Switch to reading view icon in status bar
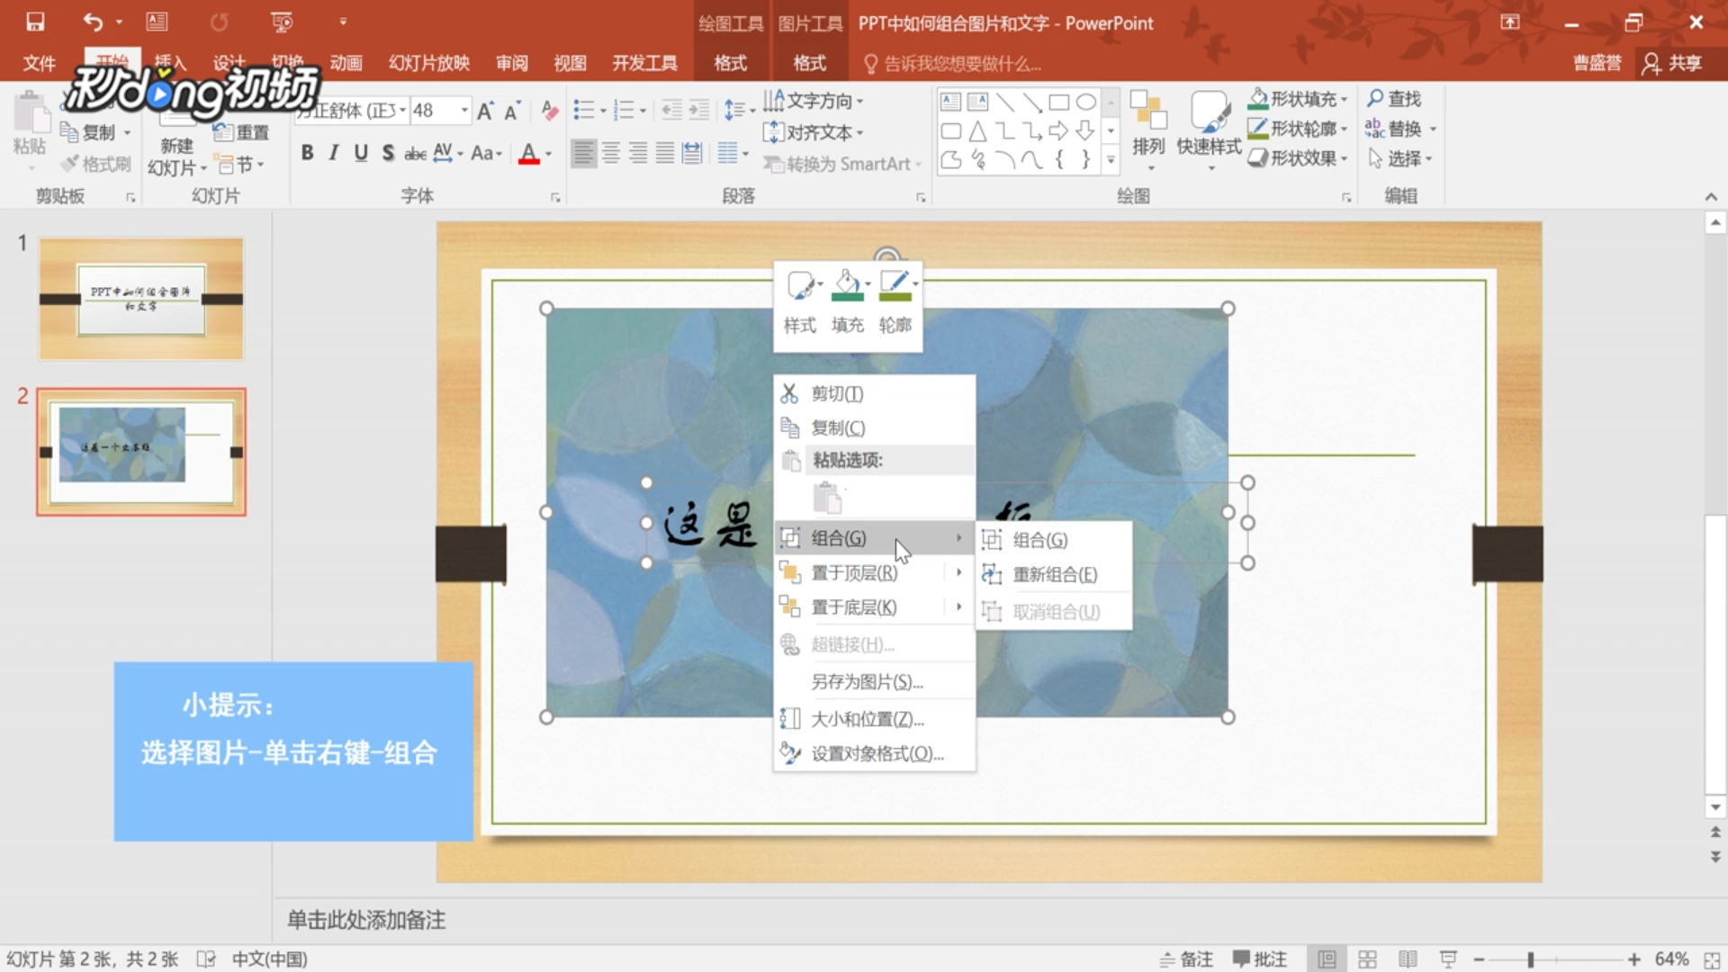 (x=1408, y=959)
